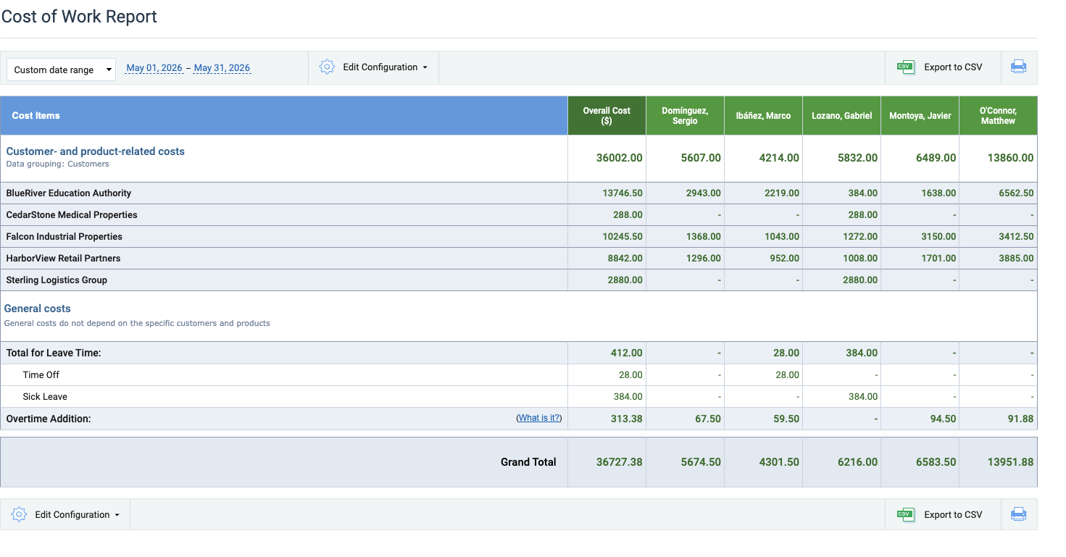Click Leave Time overall total 412.00

tap(626, 353)
